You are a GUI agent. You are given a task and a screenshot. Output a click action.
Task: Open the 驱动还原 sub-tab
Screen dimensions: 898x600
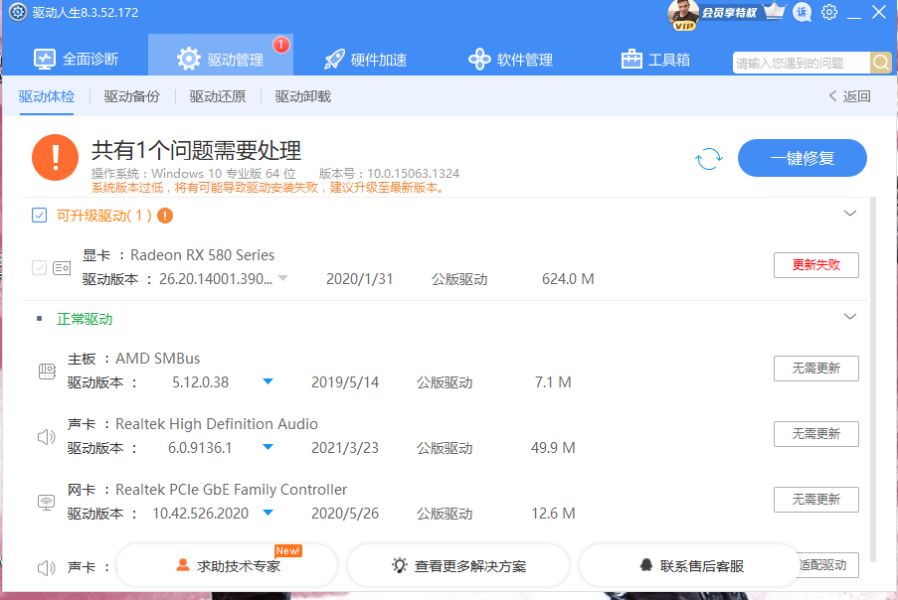pos(218,96)
